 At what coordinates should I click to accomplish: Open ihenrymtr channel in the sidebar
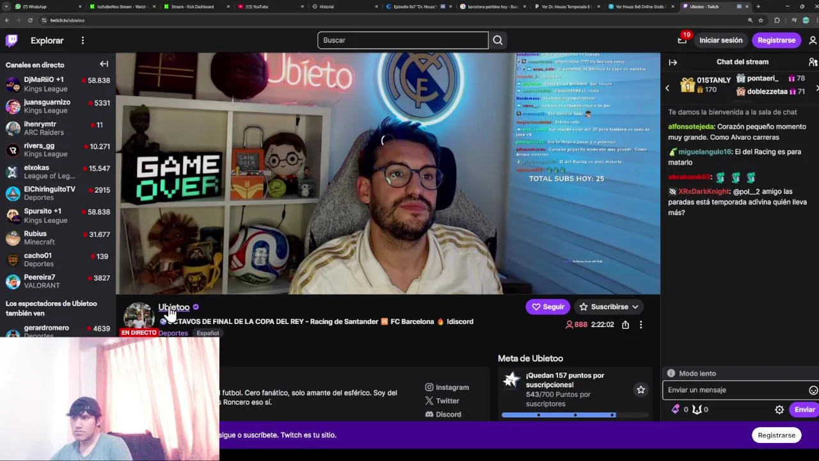[58, 128]
